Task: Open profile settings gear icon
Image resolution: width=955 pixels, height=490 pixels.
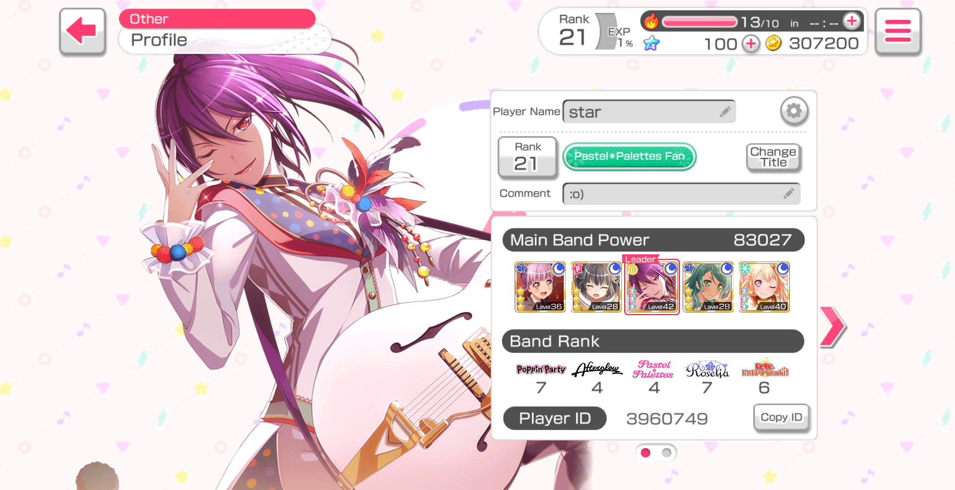Action: (794, 111)
